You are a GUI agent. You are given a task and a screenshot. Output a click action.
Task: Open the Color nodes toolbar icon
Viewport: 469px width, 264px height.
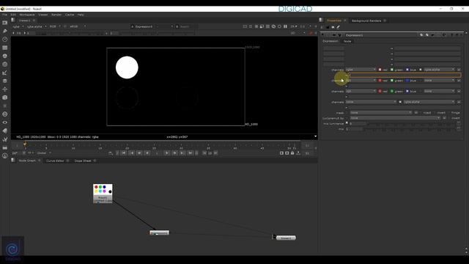[x=5, y=56]
